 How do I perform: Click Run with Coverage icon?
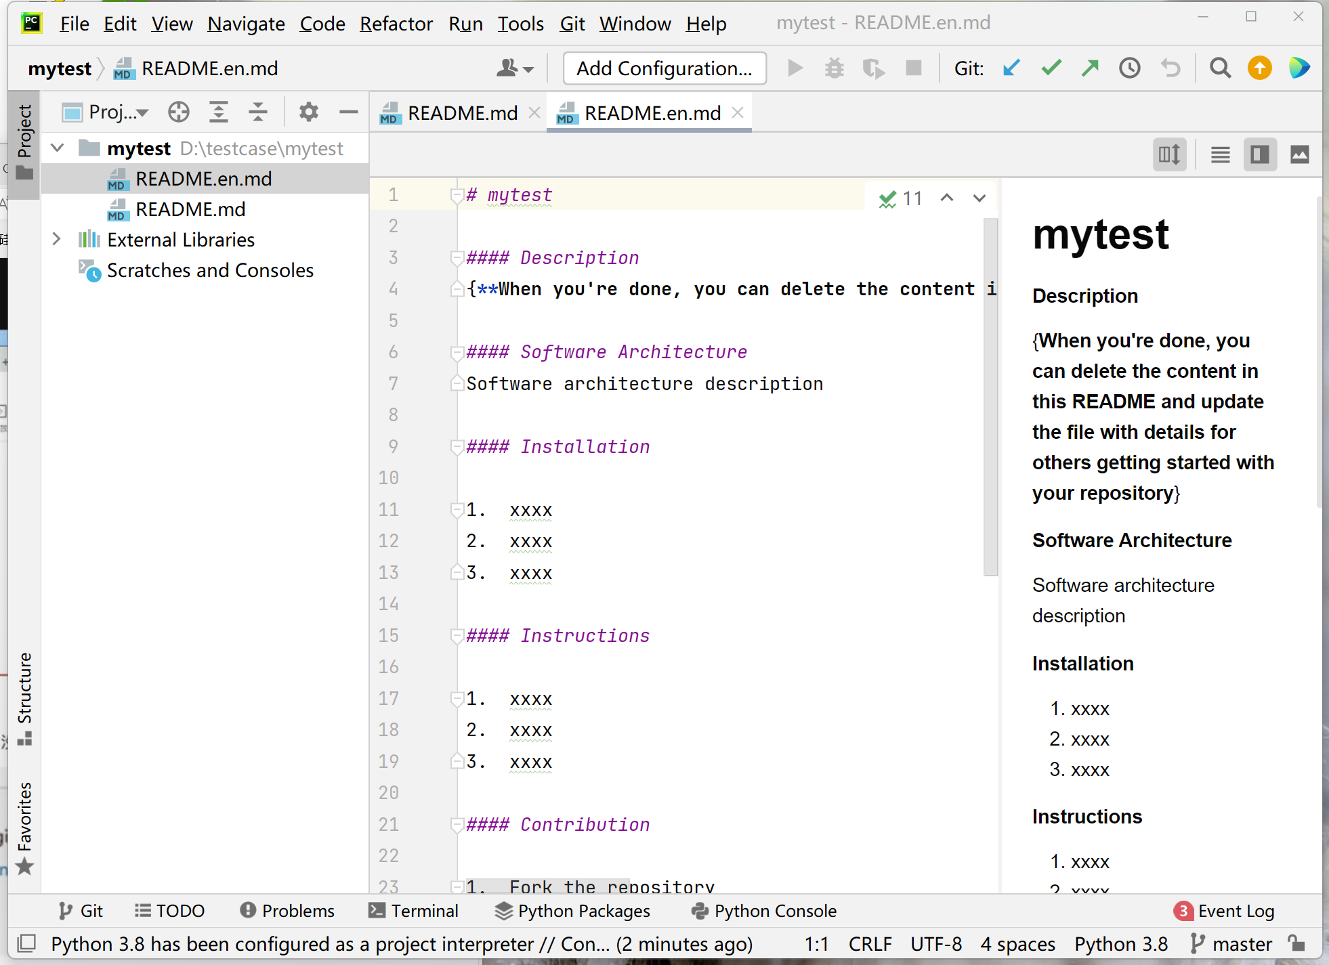click(x=874, y=68)
